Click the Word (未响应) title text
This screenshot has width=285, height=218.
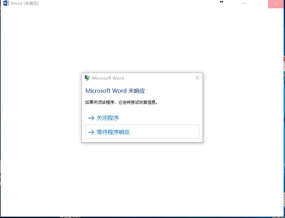coord(25,3)
